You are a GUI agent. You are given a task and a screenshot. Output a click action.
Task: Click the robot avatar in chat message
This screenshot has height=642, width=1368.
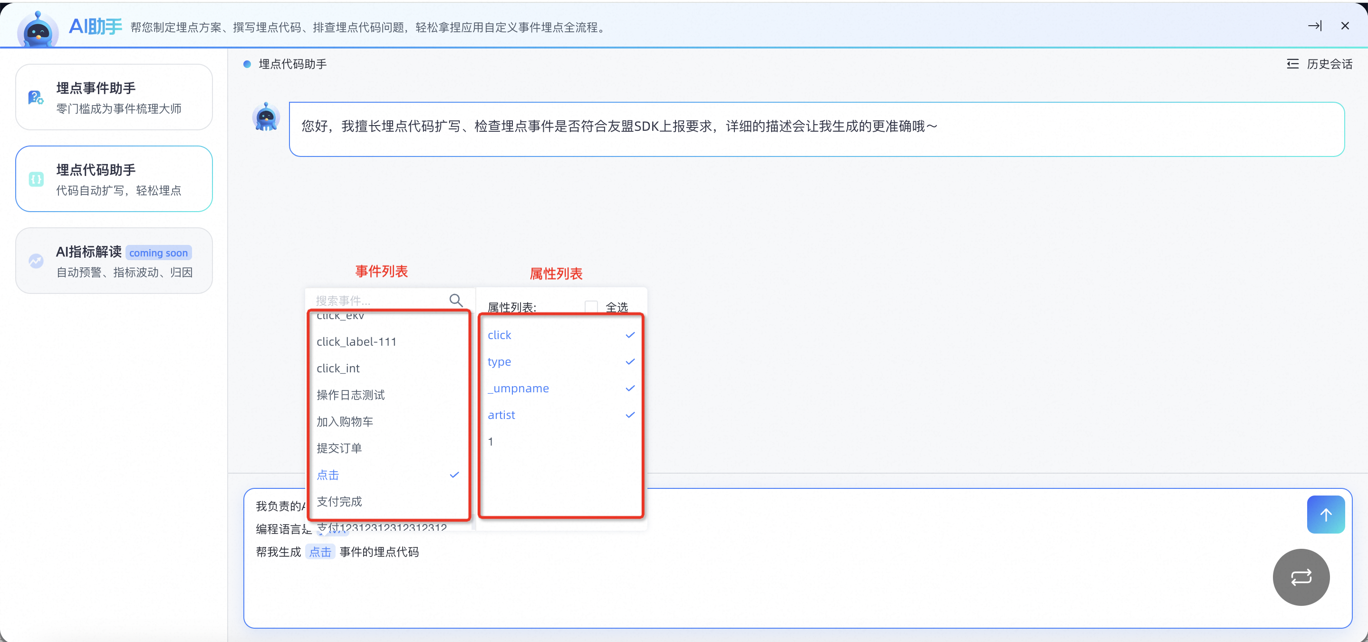pos(266,117)
